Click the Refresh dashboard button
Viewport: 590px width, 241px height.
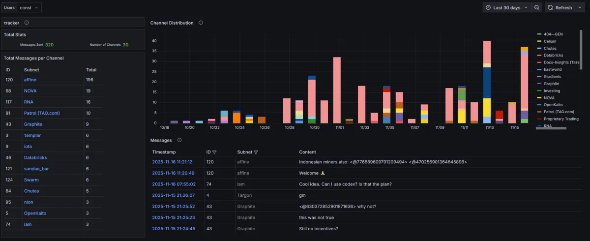(x=560, y=7)
